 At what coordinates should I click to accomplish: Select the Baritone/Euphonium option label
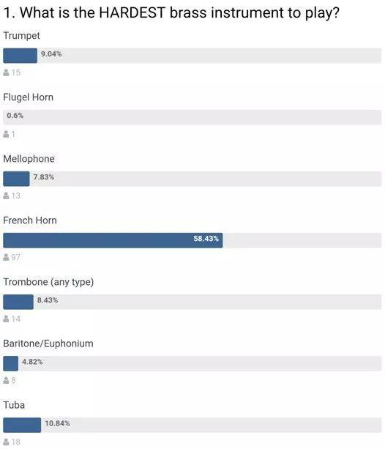pos(48,344)
